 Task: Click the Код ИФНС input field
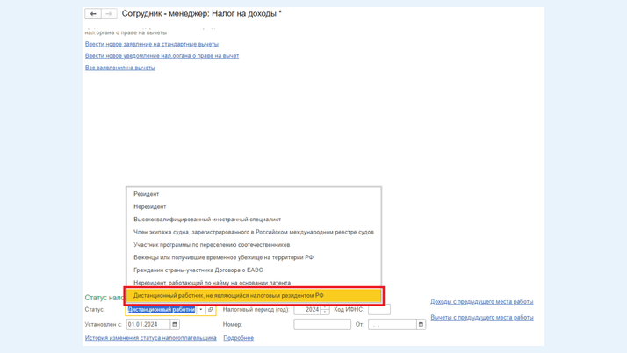[379, 310]
